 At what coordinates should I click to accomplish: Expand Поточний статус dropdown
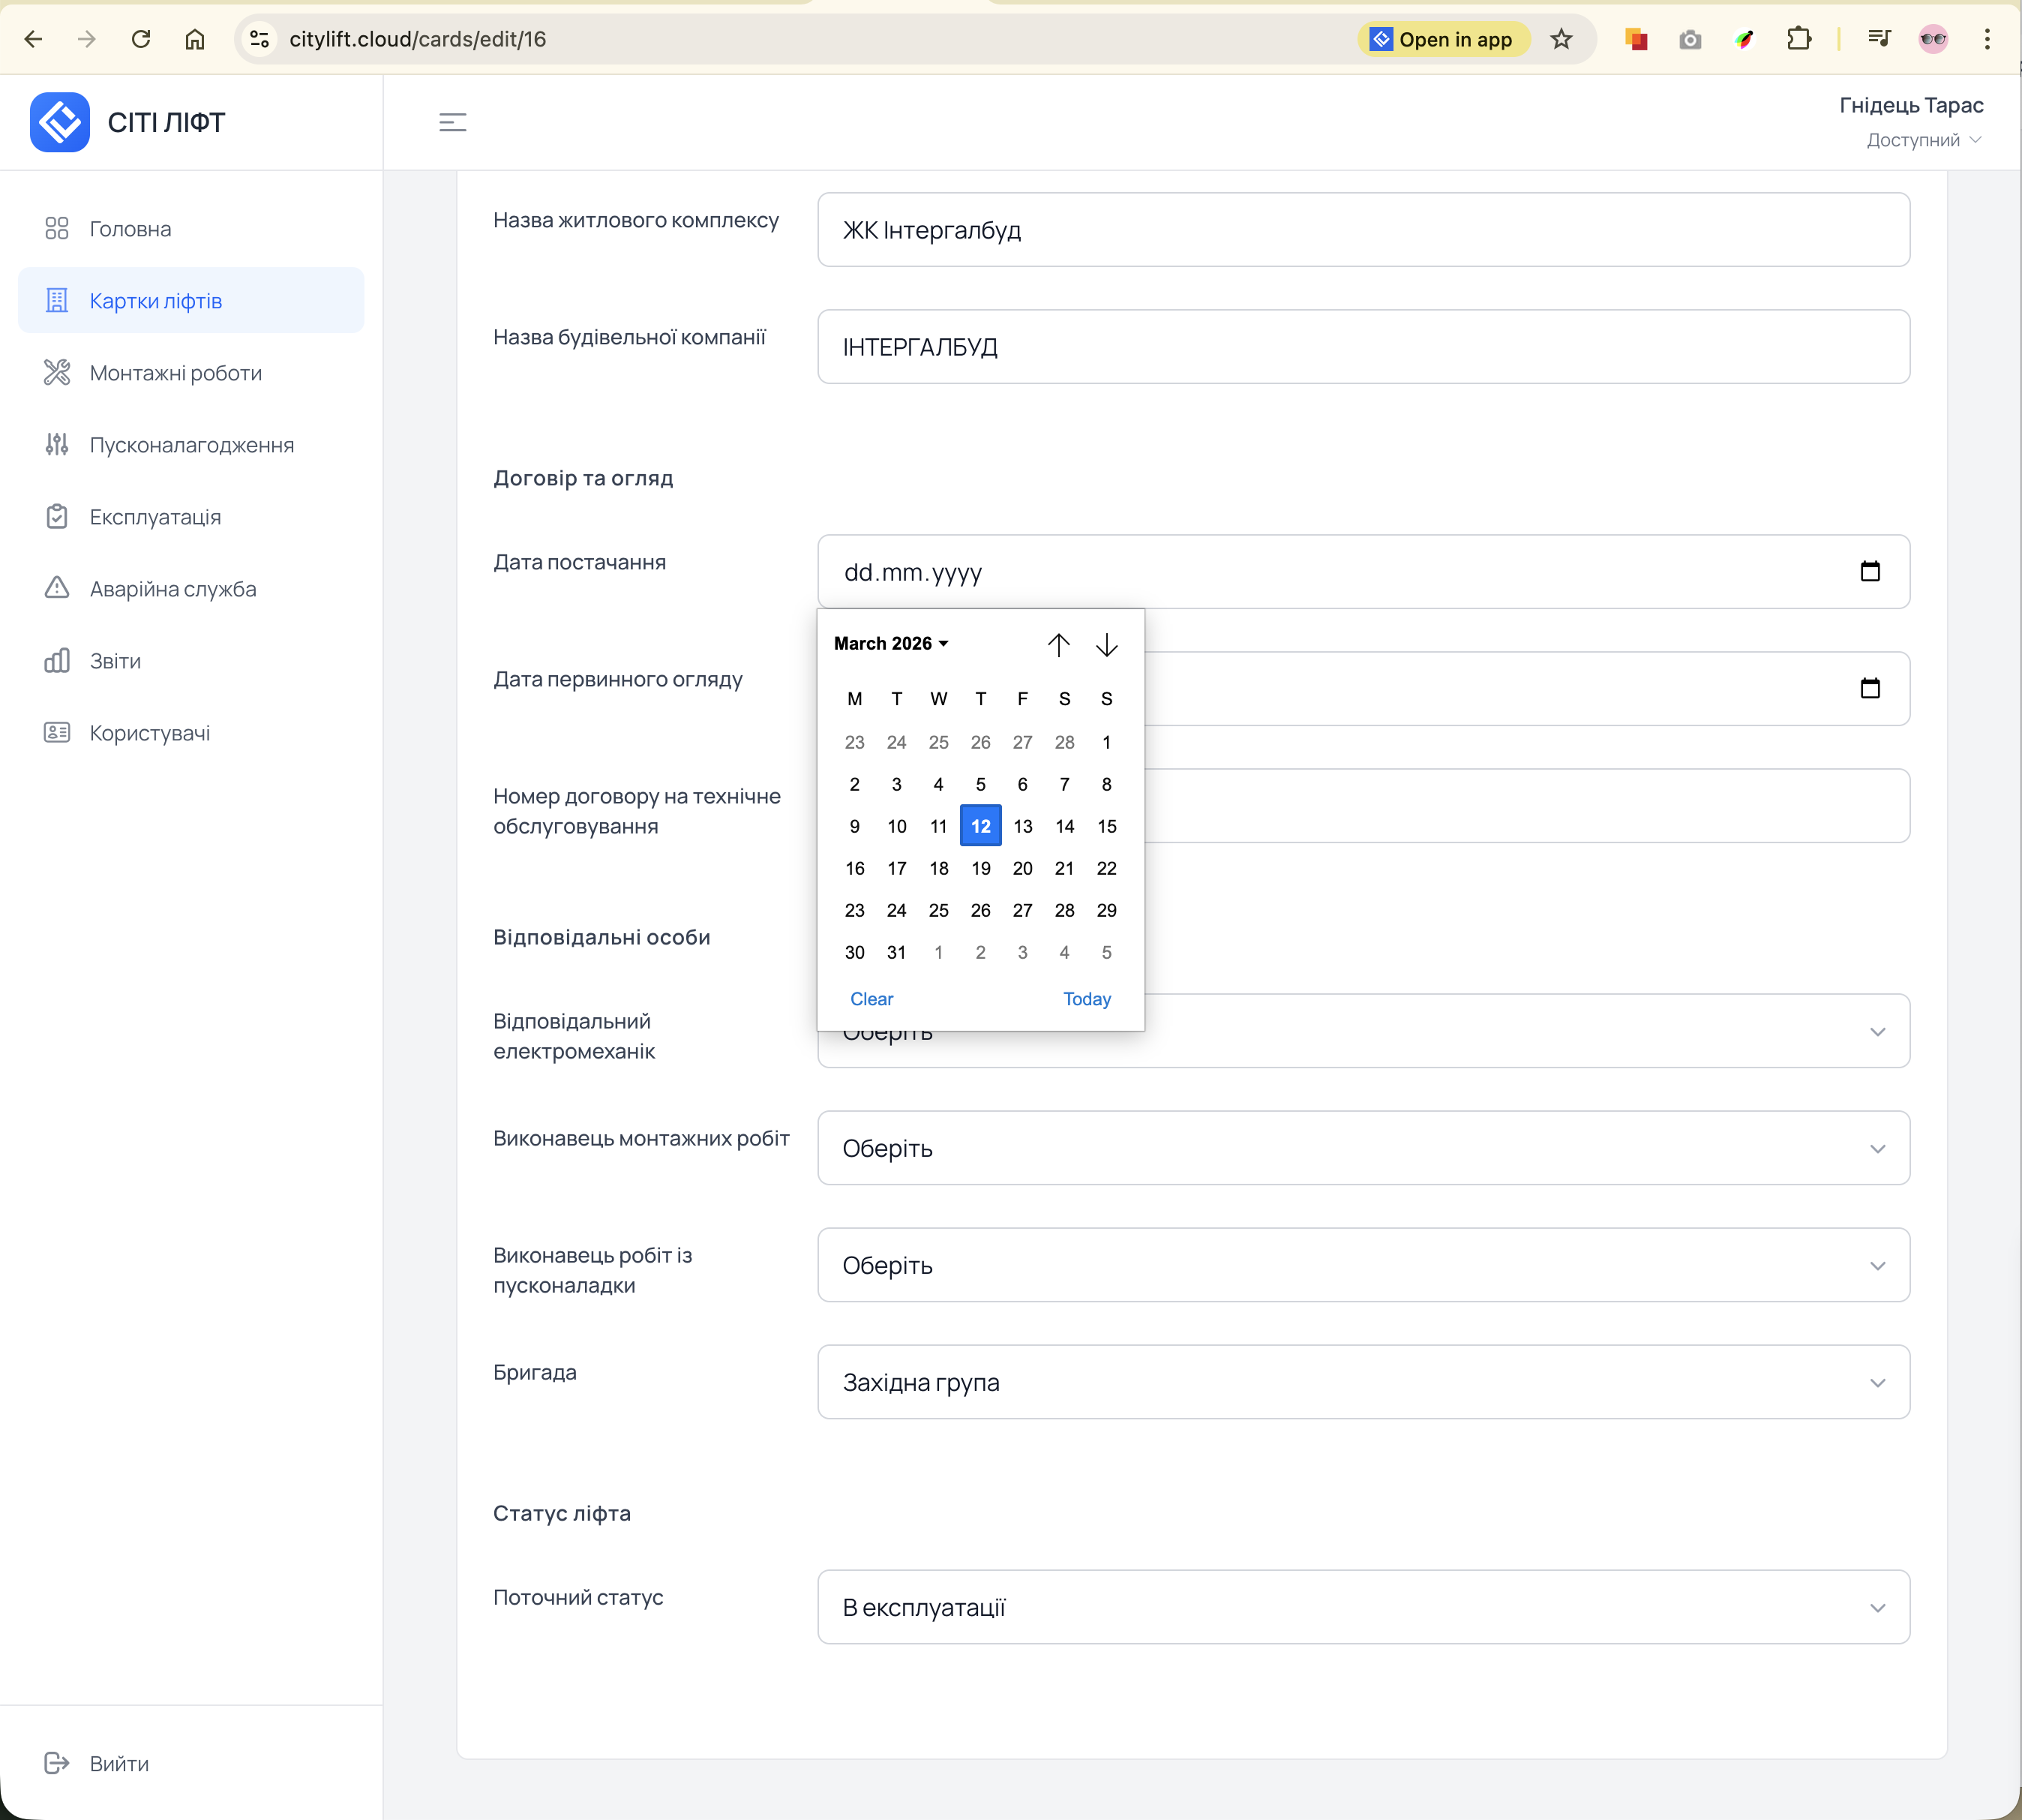[x=1362, y=1607]
